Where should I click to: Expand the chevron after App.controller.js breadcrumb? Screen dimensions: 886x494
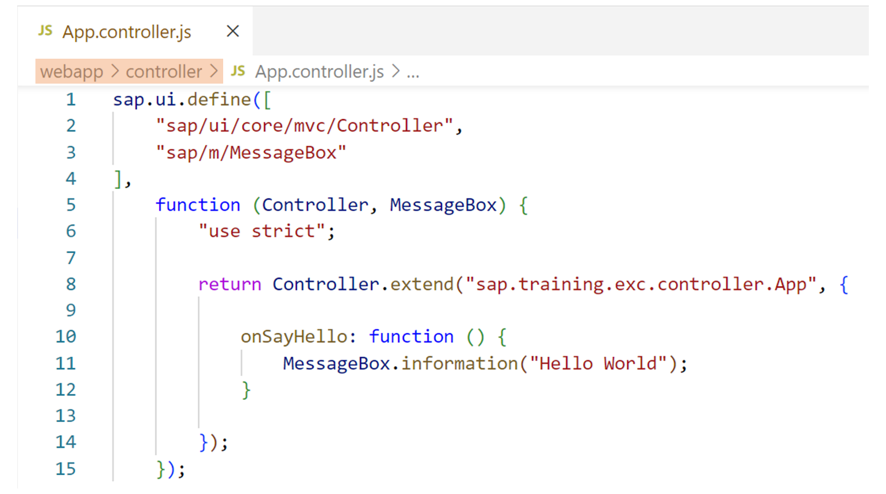pyautogui.click(x=395, y=71)
